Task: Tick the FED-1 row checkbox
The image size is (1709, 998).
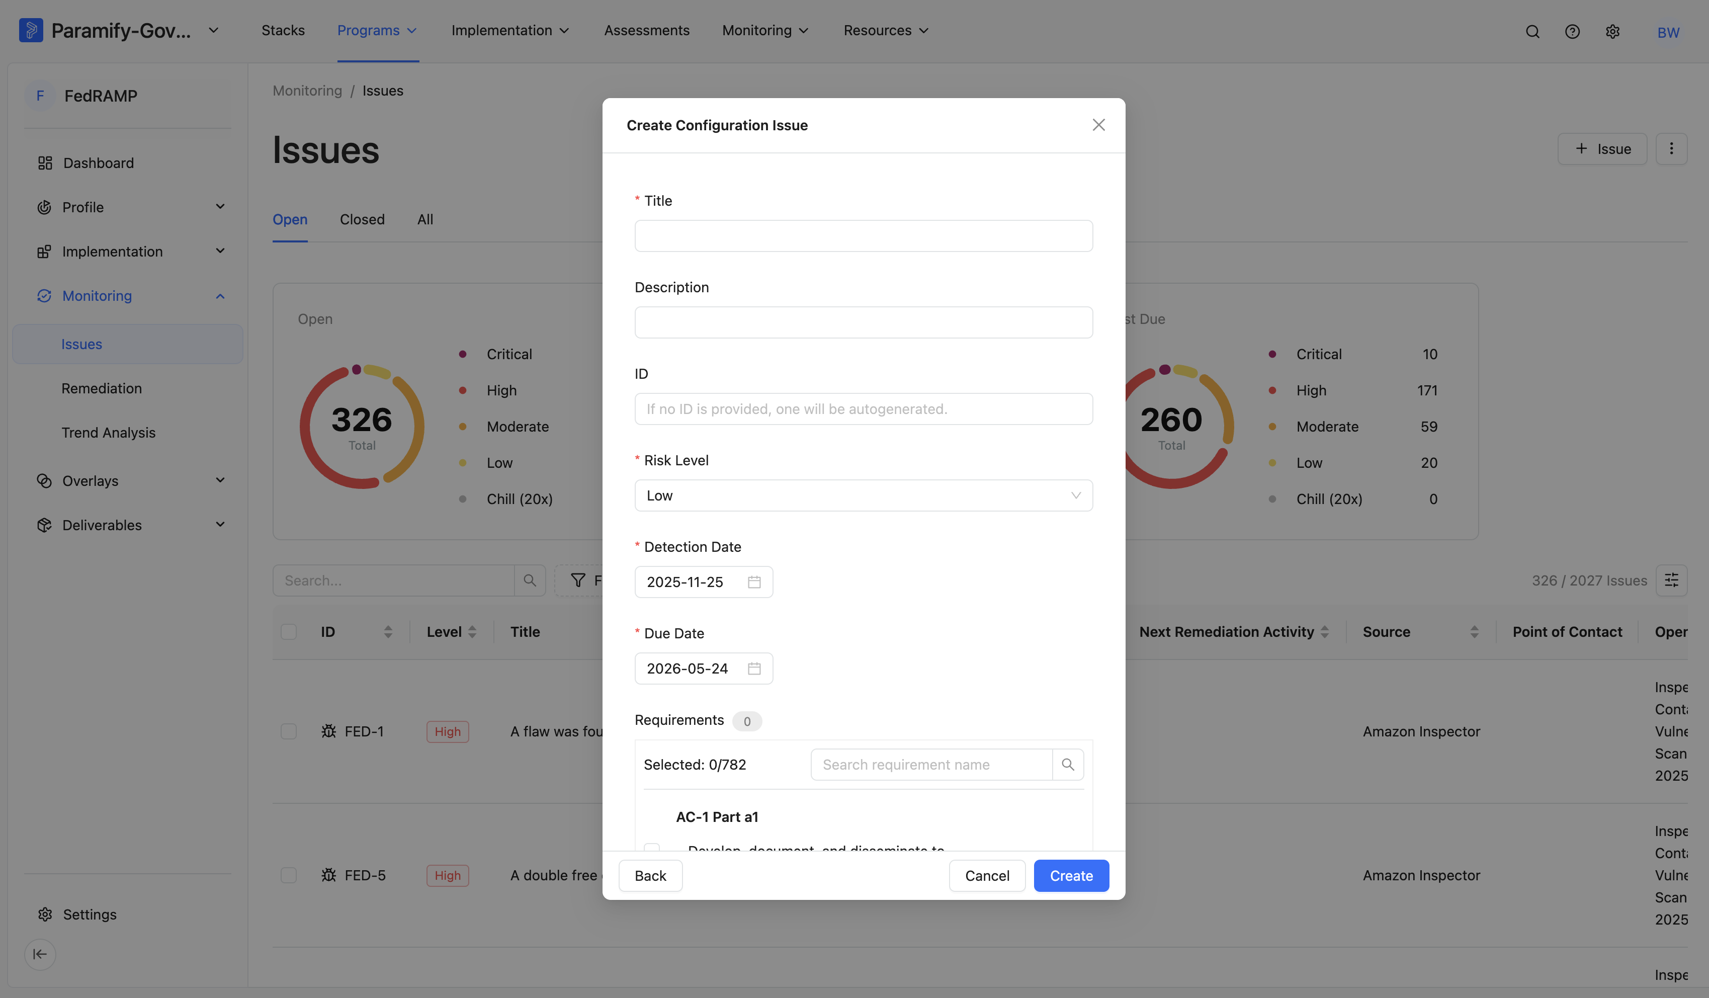Action: point(289,731)
